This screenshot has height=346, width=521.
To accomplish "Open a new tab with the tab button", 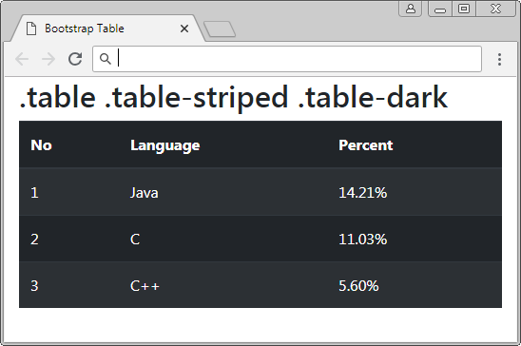I will click(x=220, y=29).
